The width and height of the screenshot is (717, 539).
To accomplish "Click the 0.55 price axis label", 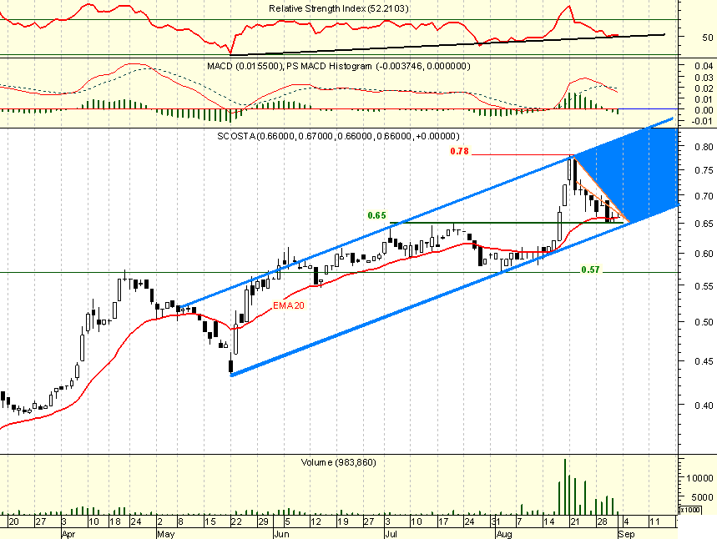I will tap(704, 286).
